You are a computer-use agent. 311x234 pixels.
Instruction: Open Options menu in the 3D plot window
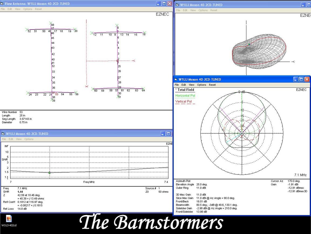click(203, 10)
